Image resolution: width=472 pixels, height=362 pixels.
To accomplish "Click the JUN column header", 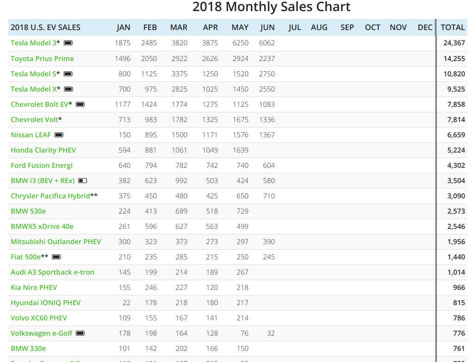I will [x=267, y=27].
